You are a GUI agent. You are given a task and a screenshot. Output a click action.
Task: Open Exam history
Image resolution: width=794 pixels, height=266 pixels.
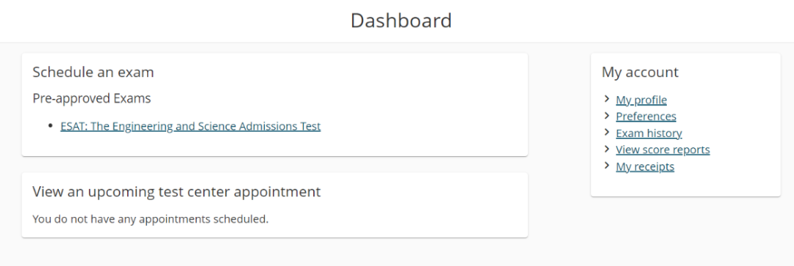point(648,133)
